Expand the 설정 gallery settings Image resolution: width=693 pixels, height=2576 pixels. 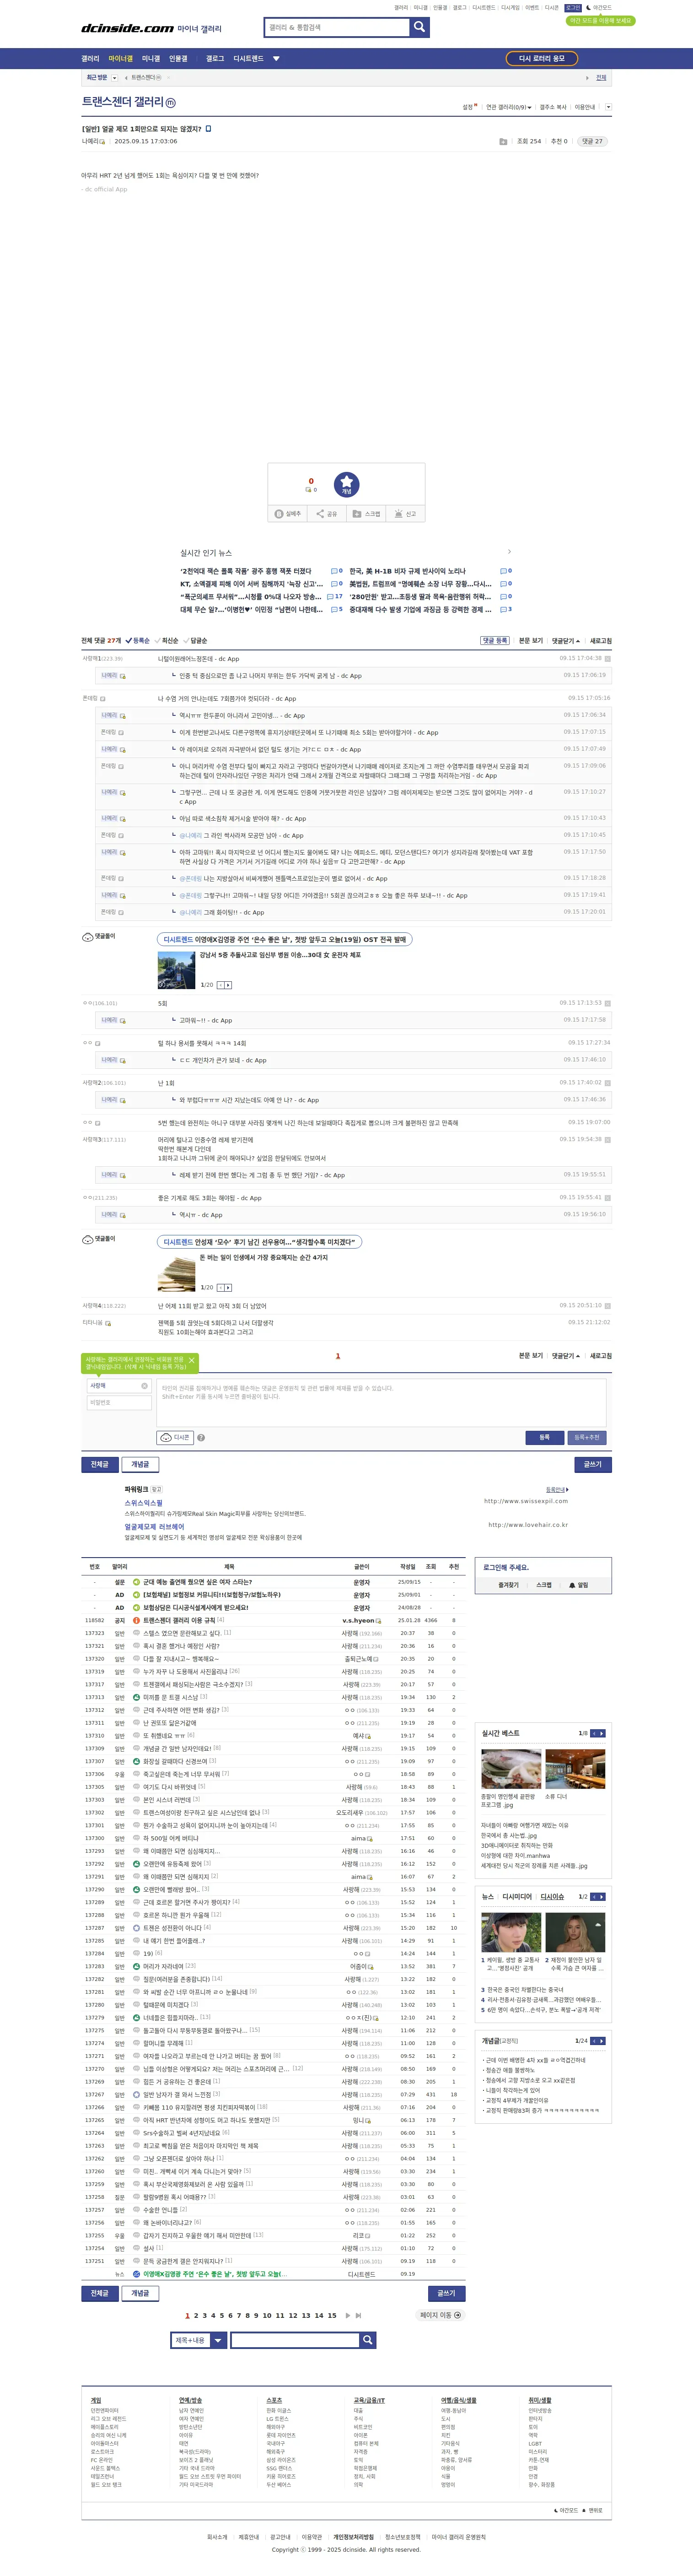[469, 107]
